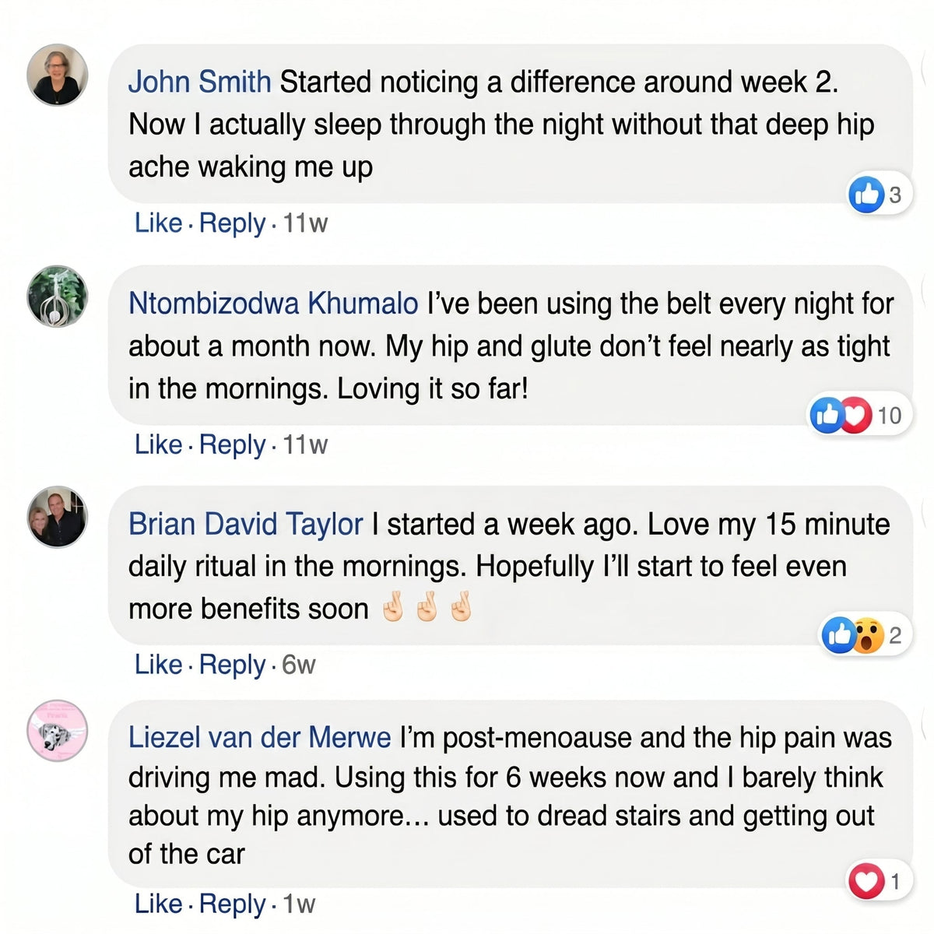The image size is (934, 934).
Task: Reply to Brian David Taylor's comment
Action: [x=232, y=665]
